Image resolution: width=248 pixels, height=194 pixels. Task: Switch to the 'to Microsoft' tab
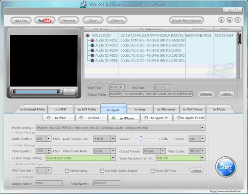166,109
